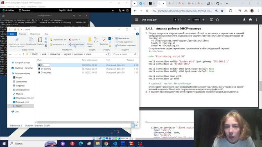The height and width of the screenshot is (147, 262).
Task: Download the 003-dhcp.pdf file
Action: [244, 20]
